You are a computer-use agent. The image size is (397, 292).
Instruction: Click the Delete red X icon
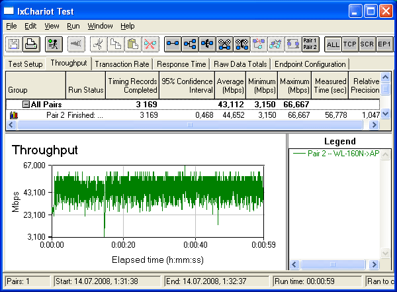coord(150,44)
